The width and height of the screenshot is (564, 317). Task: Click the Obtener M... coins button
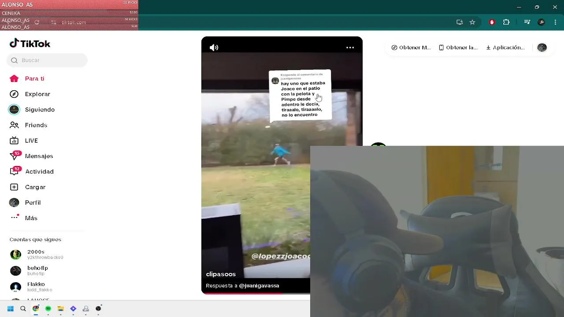coord(411,48)
